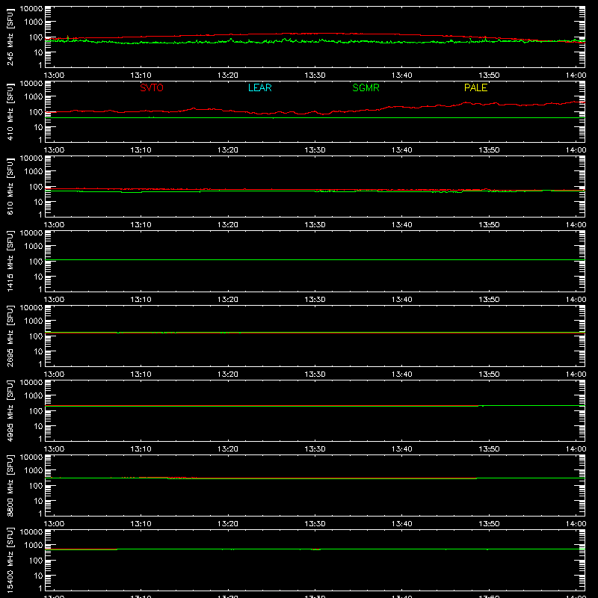598x598 pixels.
Task: Select the 2695 MHz [SFU] axis label
Action: 10,336
